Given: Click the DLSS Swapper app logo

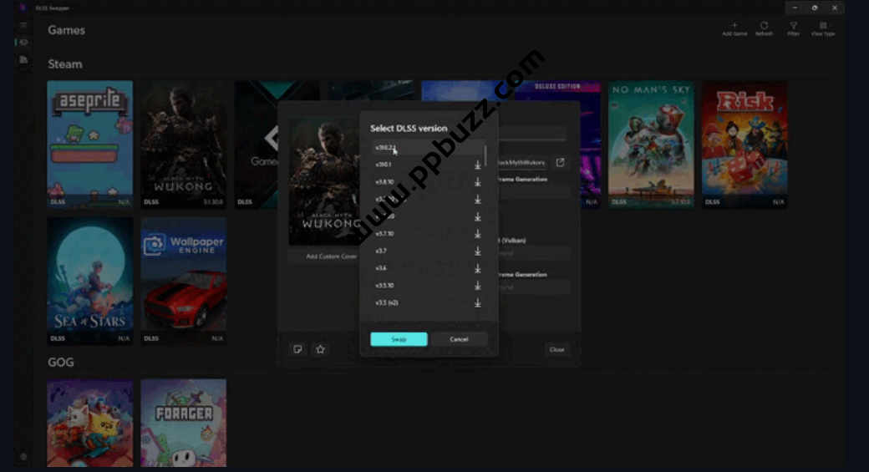Looking at the screenshot, I should 23,8.
